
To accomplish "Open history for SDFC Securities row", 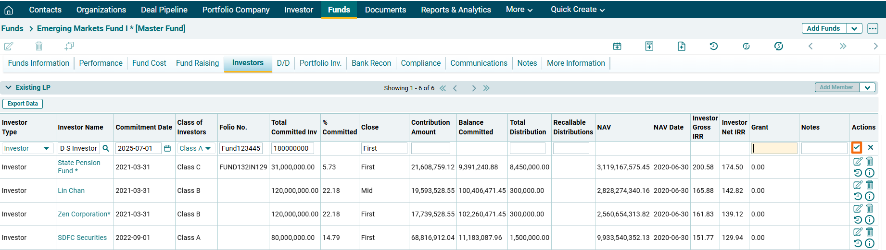I will tap(858, 243).
